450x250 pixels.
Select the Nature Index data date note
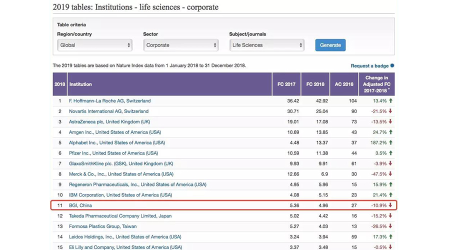[x=149, y=65]
